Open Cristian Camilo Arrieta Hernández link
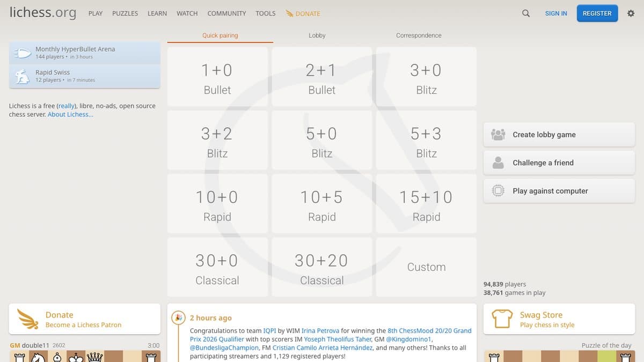Screen dimensions: 644x362 point(322,348)
